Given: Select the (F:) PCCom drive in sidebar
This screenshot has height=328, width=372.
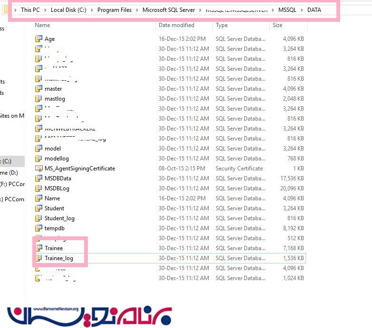Looking at the screenshot, I should [x=12, y=184].
